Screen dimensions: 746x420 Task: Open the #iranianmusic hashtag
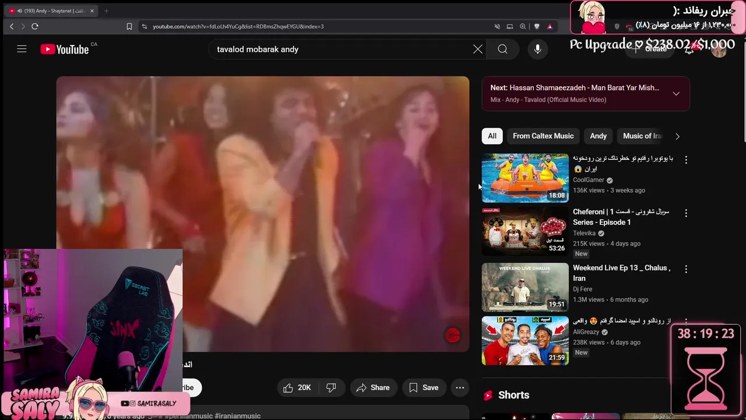pyautogui.click(x=237, y=416)
